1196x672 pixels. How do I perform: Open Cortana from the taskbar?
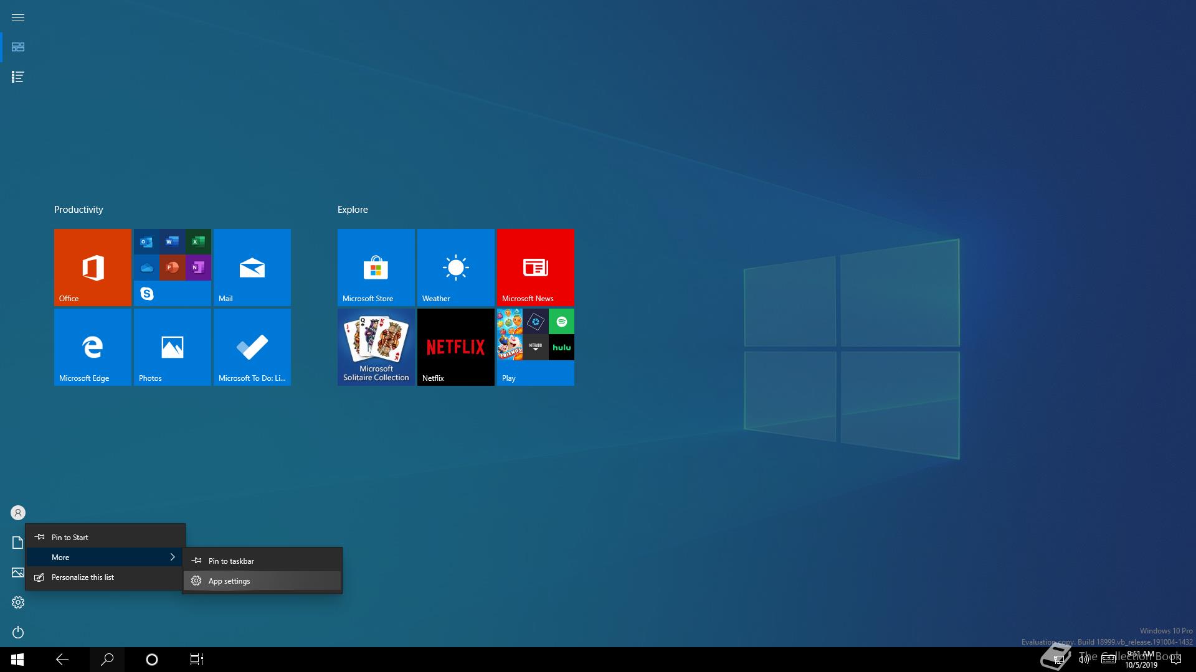coord(152,660)
